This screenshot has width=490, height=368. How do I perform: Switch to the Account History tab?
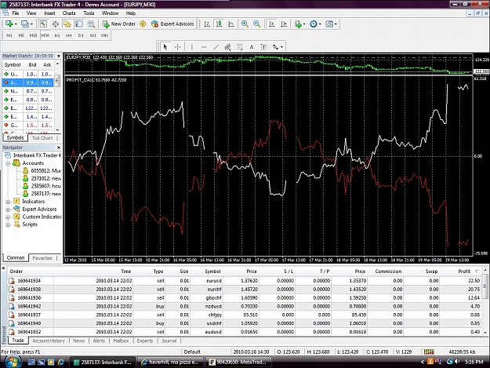(x=49, y=341)
